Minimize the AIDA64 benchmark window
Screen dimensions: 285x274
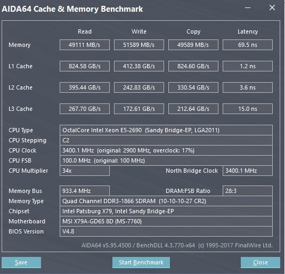click(x=248, y=8)
